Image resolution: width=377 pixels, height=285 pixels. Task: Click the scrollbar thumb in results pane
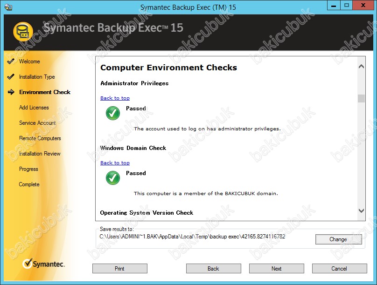coord(361,98)
